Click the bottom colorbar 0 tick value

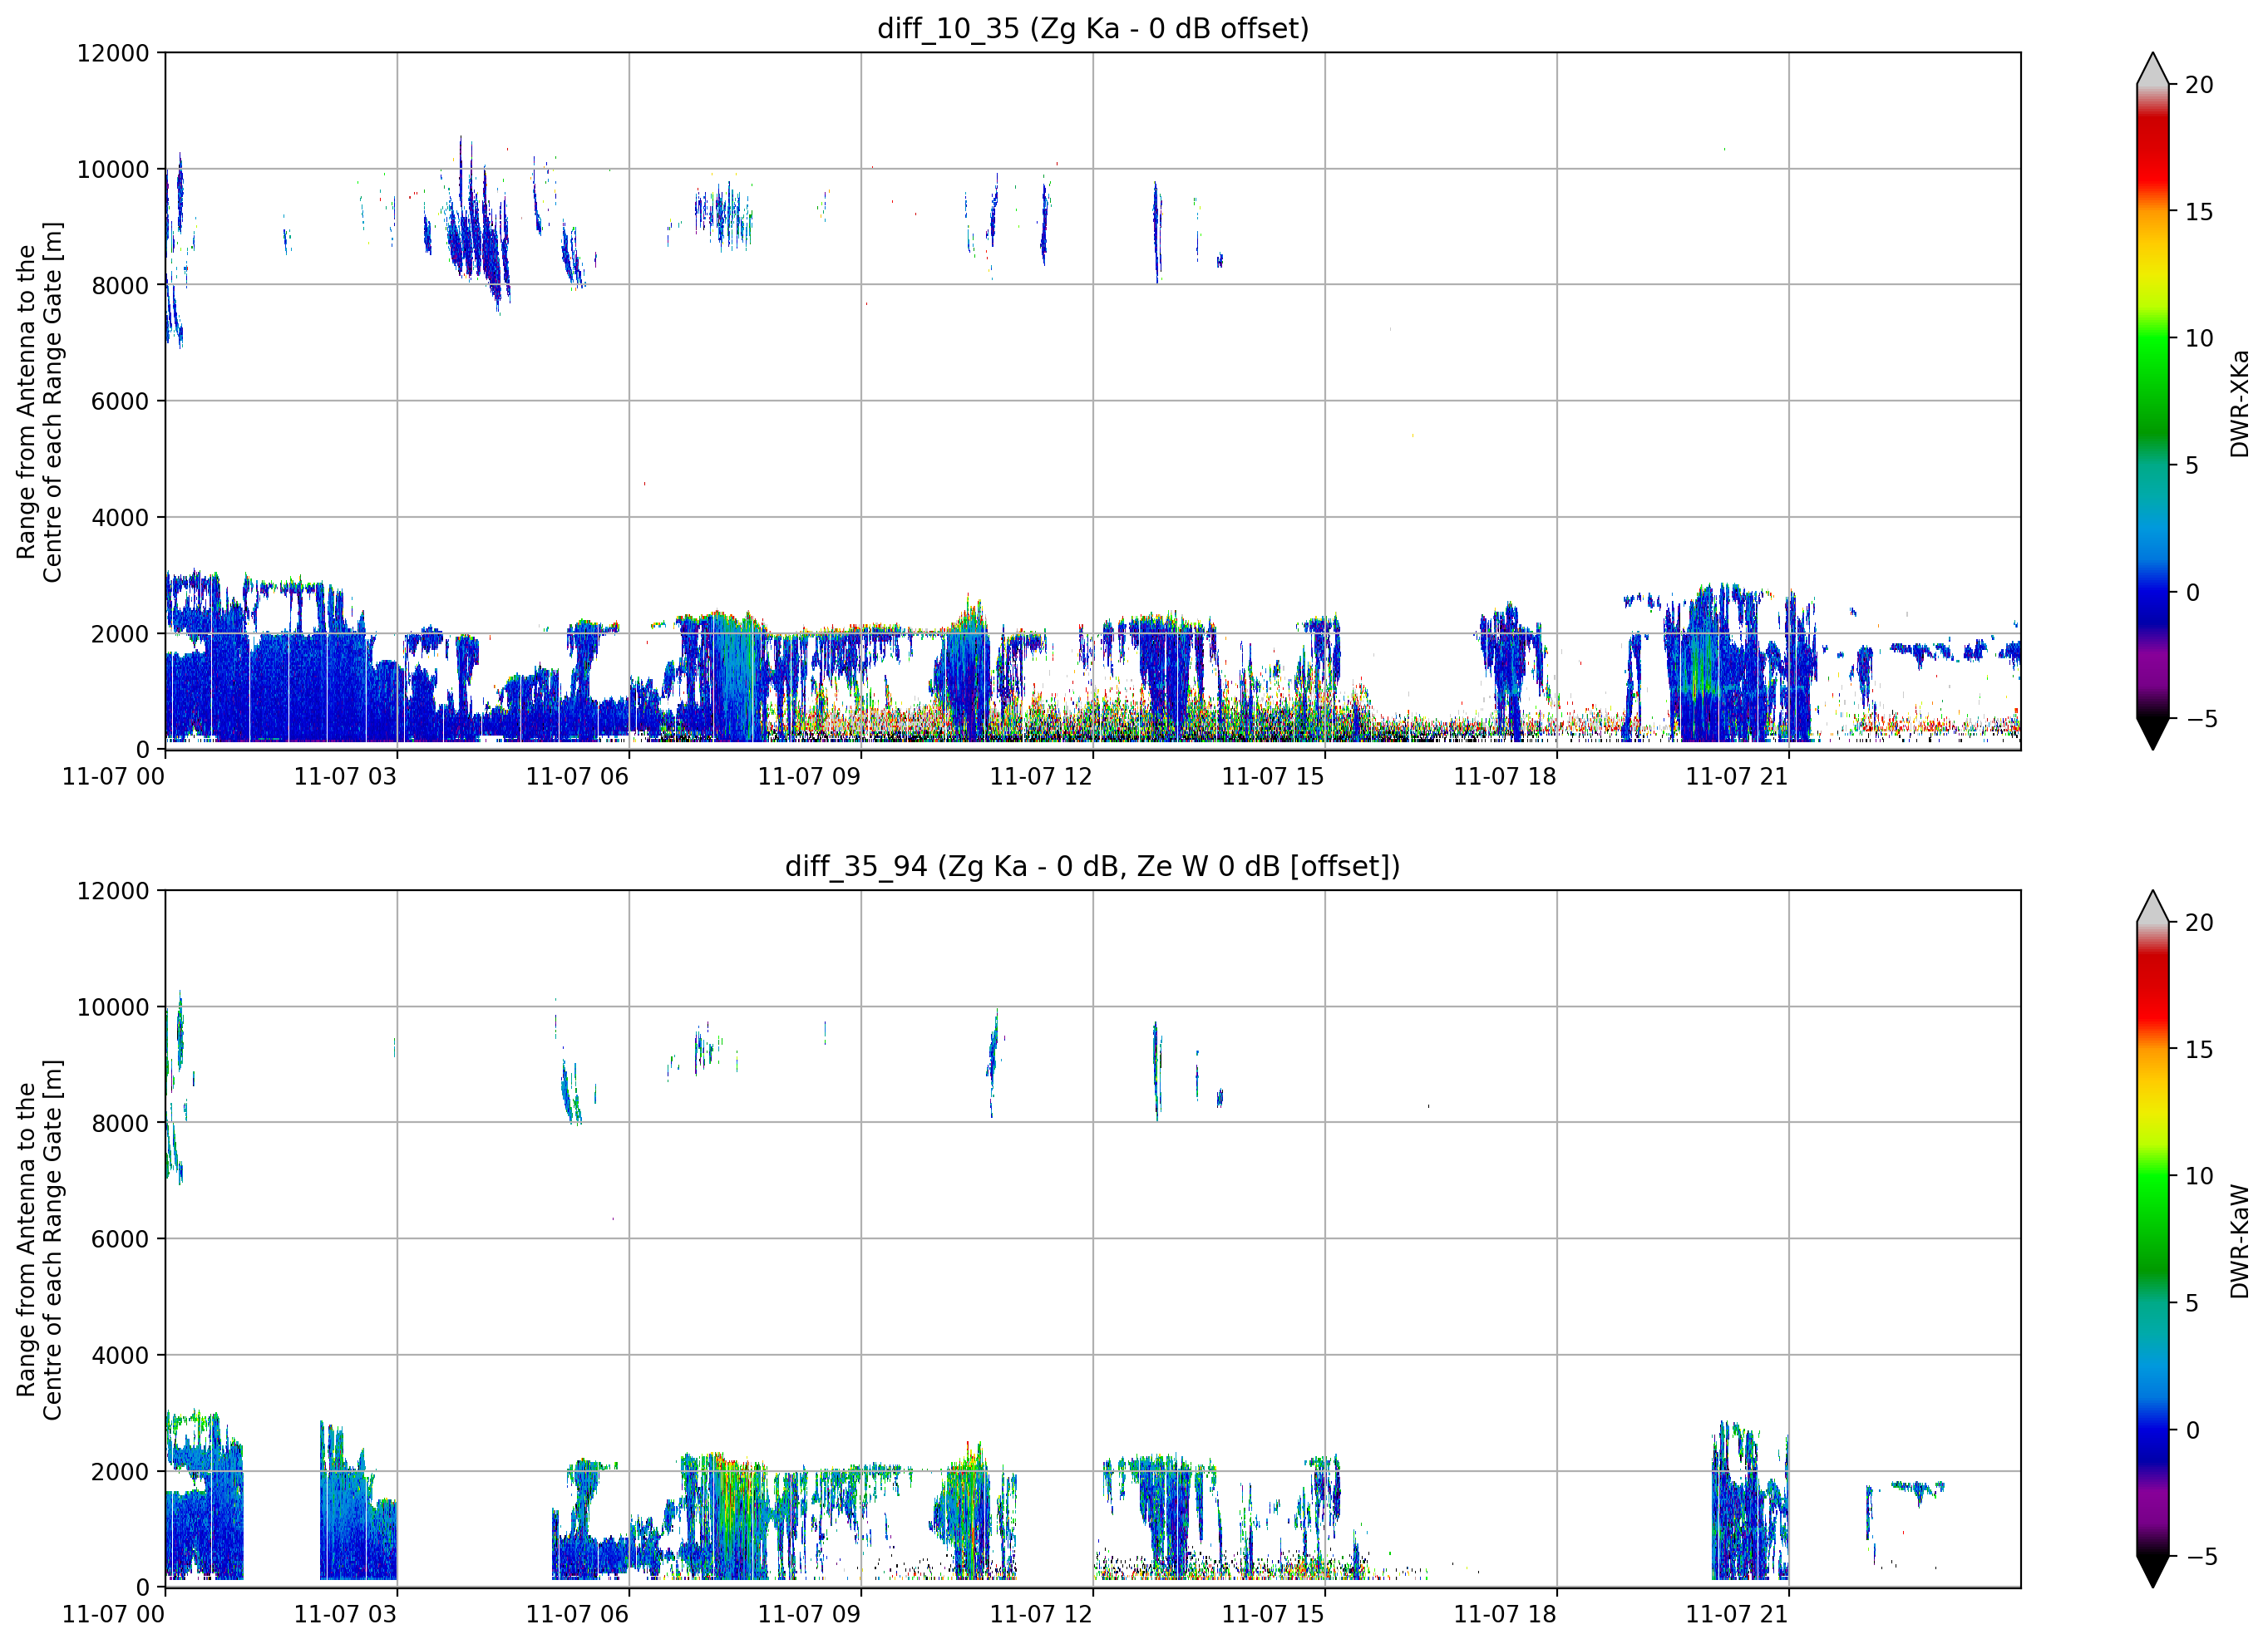pos(2192,1431)
